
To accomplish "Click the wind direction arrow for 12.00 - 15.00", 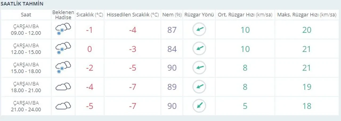I will 199,49.
